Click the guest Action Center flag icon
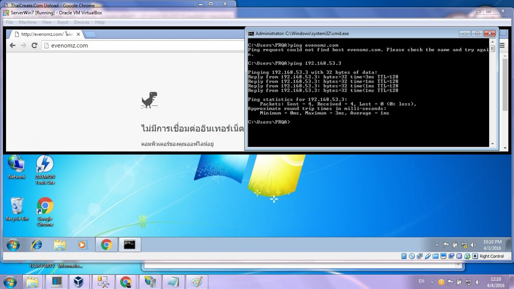Image resolution: width=514 pixels, height=289 pixels. tap(446, 245)
